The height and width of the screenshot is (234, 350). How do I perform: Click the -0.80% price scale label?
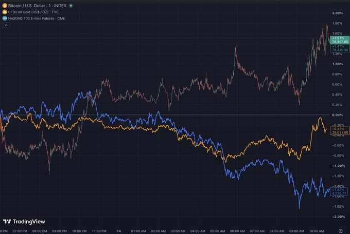click(337, 155)
